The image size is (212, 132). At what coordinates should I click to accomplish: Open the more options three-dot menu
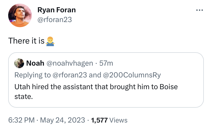199,10
